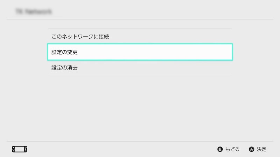Choose 設定の消去 to erase settings
The image size is (280, 157).
click(x=140, y=68)
